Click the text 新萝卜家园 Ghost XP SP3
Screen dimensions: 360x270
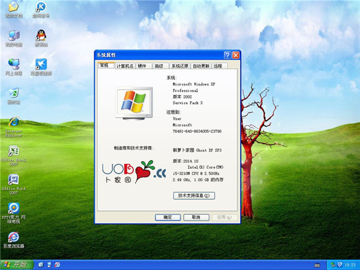pyautogui.click(x=197, y=150)
